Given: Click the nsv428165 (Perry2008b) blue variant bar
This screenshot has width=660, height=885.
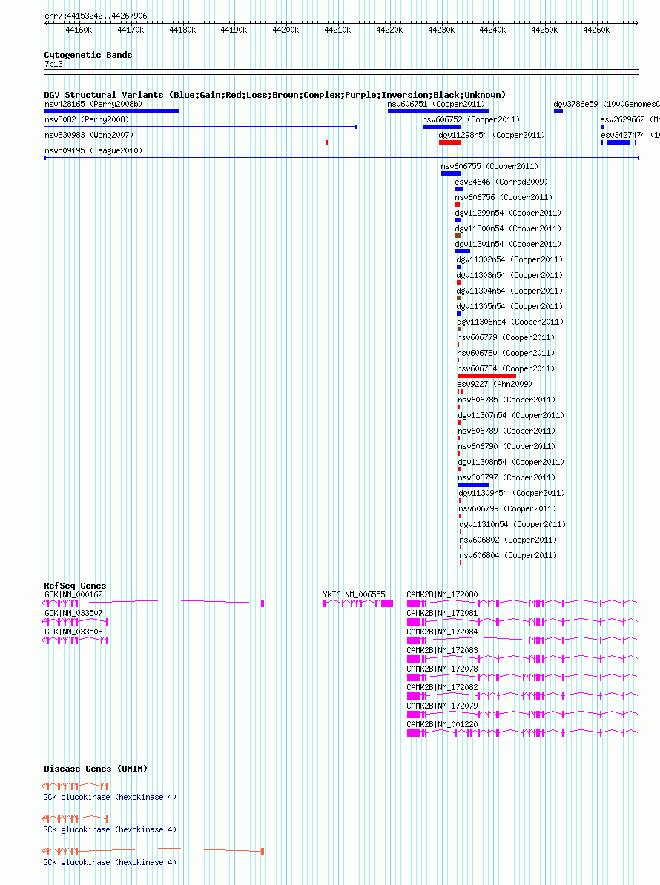Looking at the screenshot, I should 111,111.
